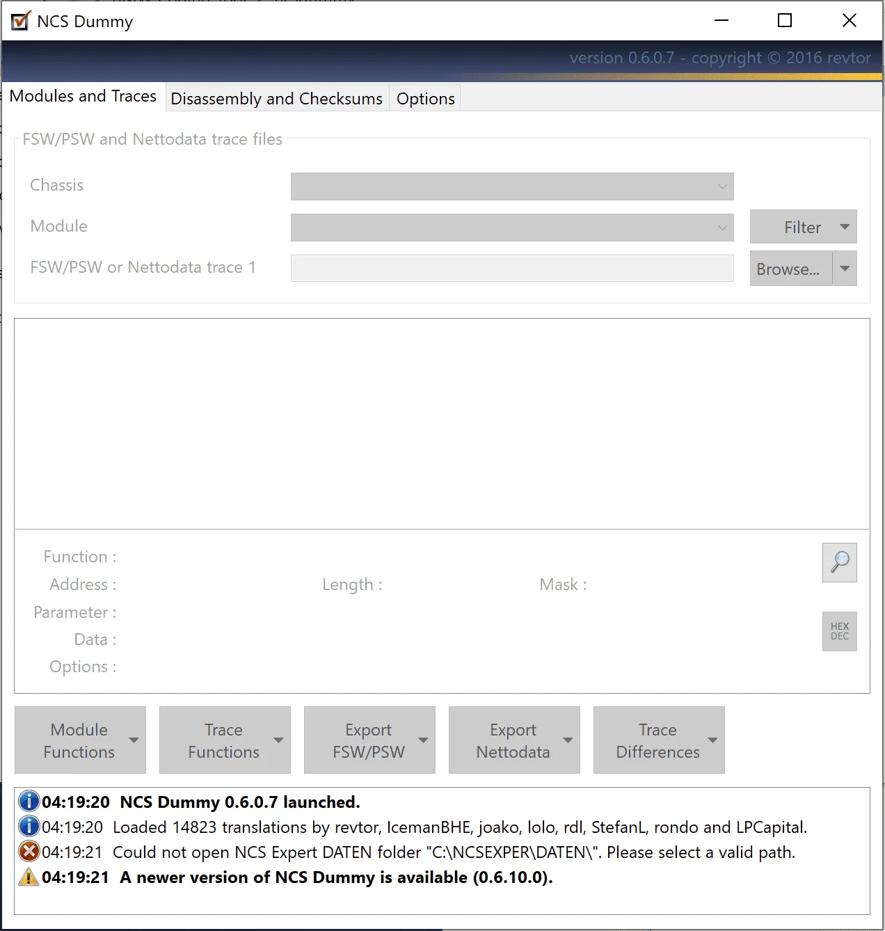The image size is (885, 931).
Task: Expand the Module Functions dropdown arrow
Action: pos(134,740)
